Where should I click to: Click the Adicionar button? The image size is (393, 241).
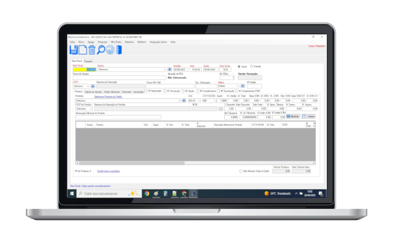pos(293,116)
